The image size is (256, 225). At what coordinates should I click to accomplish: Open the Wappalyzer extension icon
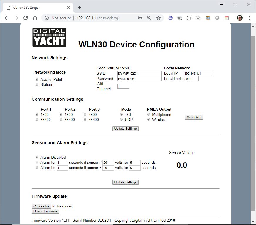pos(170,18)
